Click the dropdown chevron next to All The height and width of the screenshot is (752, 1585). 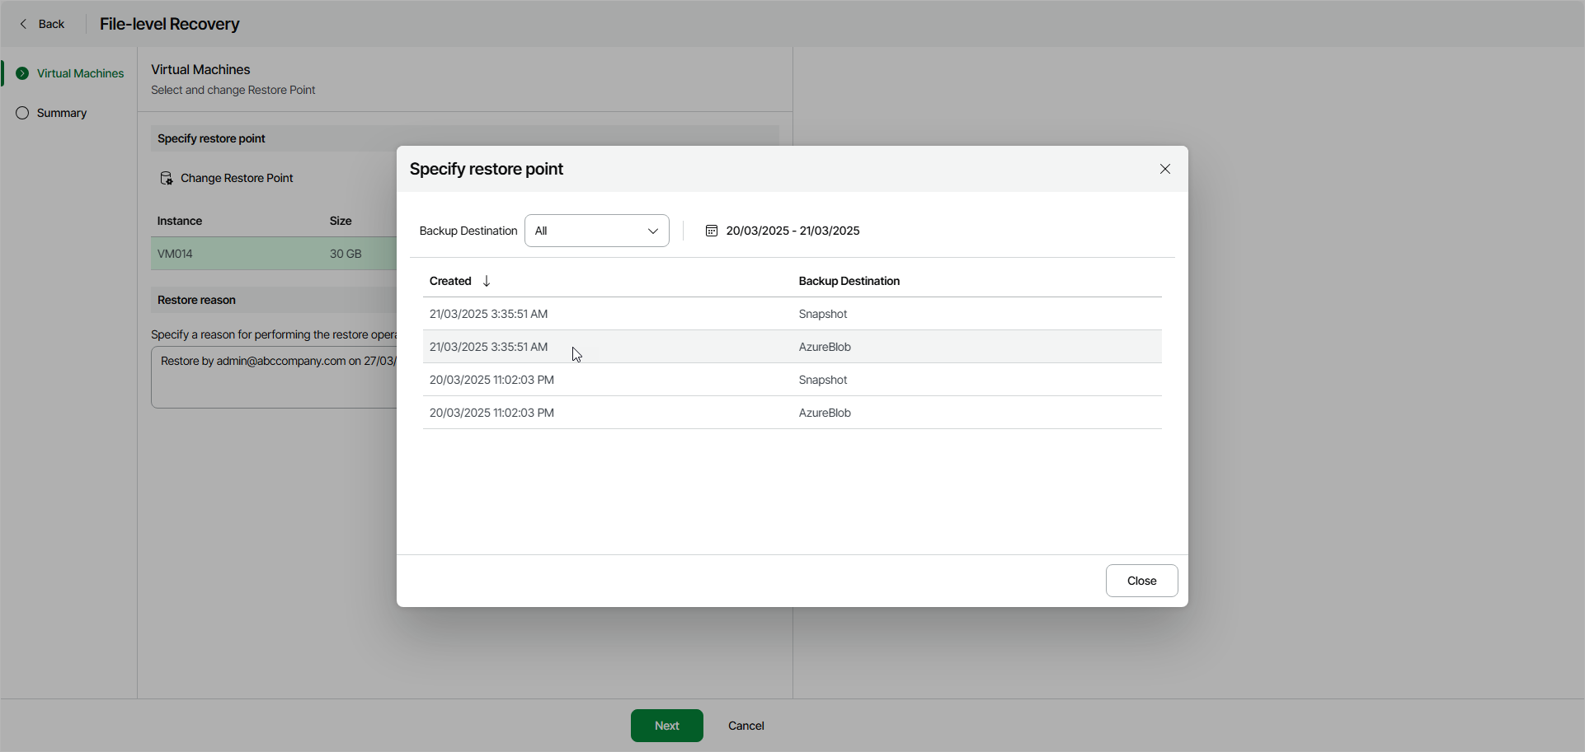[653, 231]
